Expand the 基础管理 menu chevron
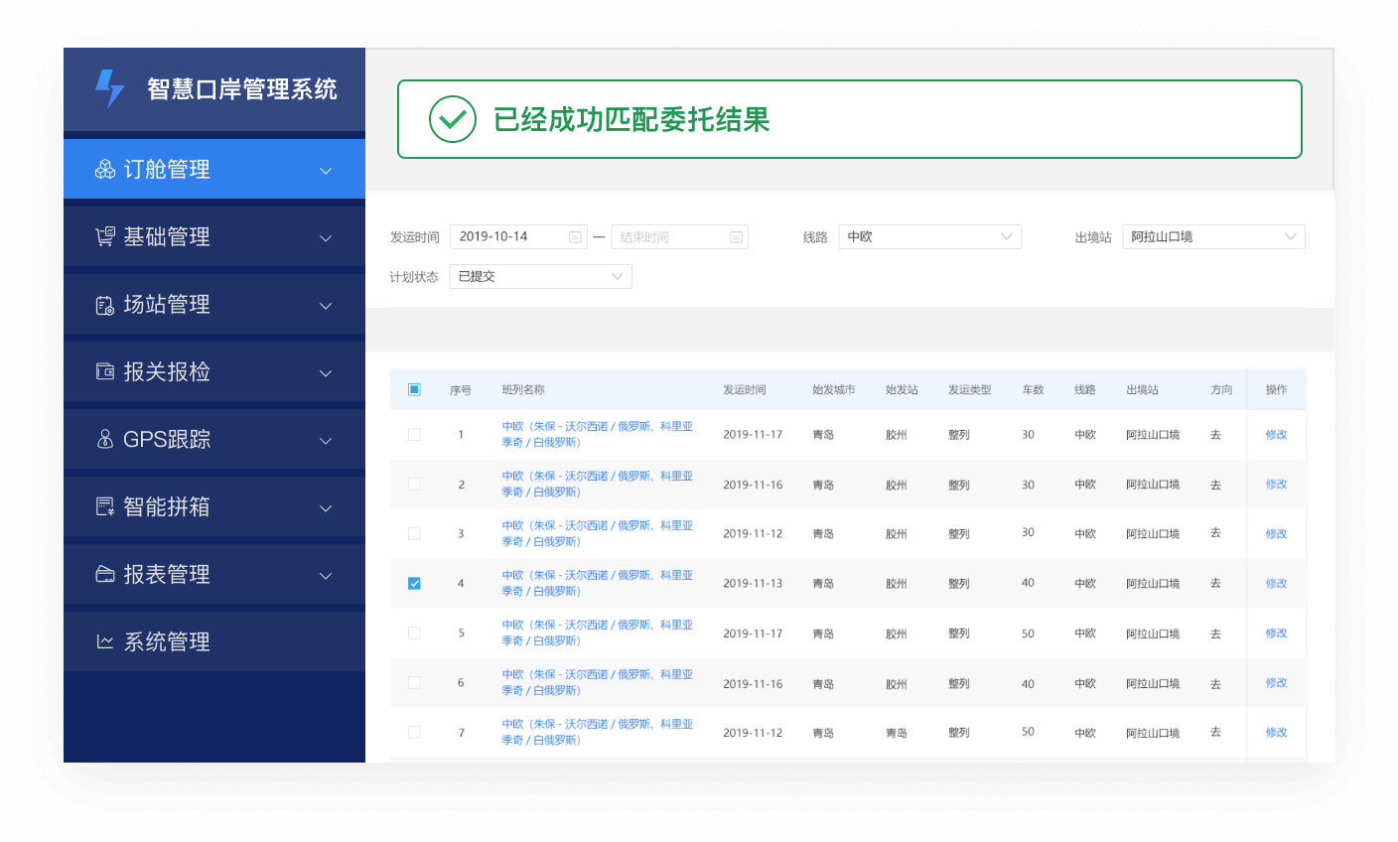This screenshot has height=842, width=1398. (x=326, y=238)
